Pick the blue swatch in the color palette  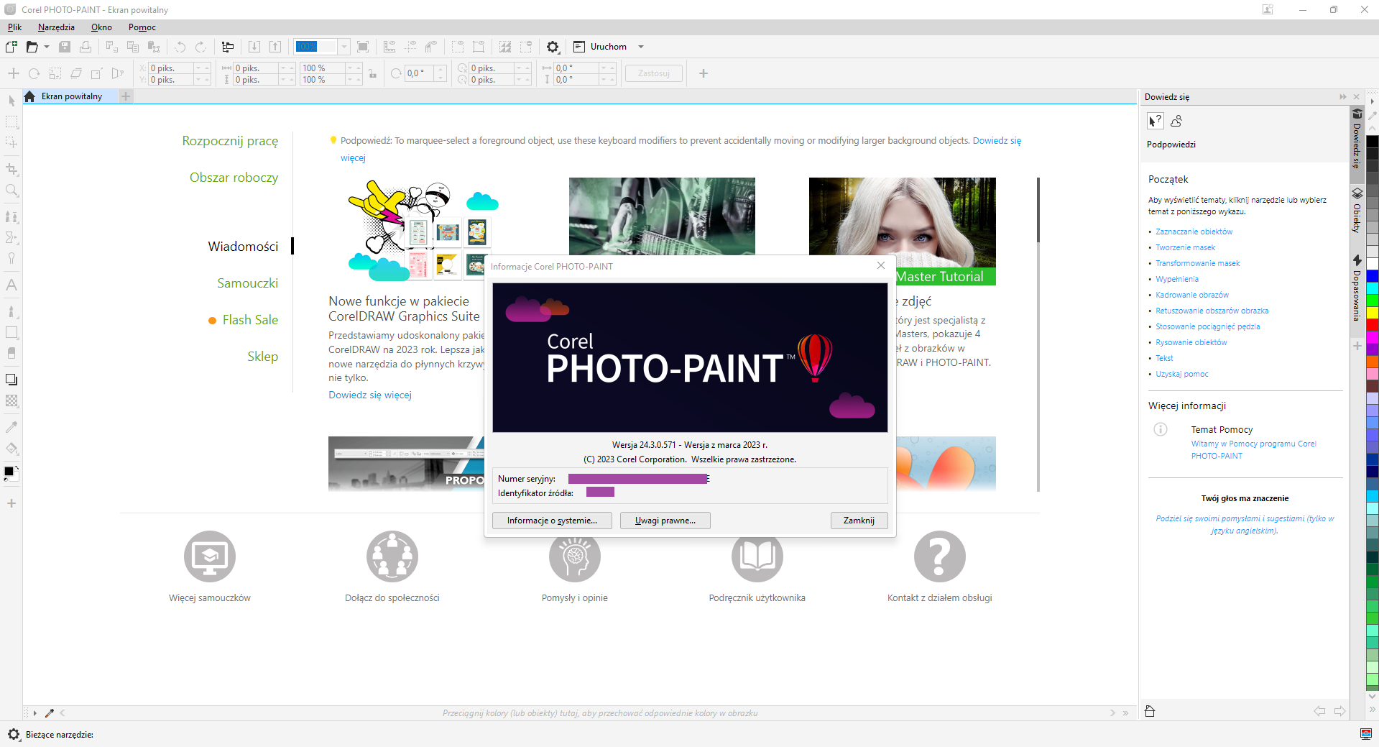[x=1373, y=276]
